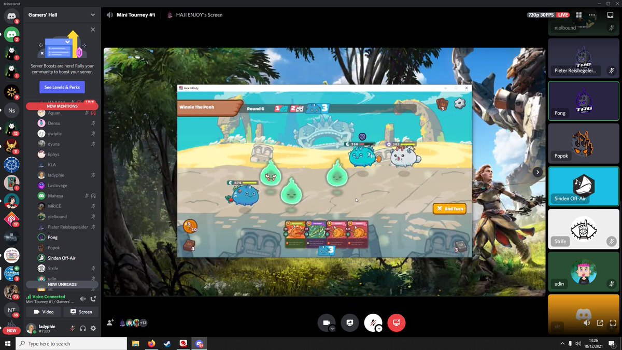Open the Windows Start menu
This screenshot has height=350, width=622.
(8, 343)
